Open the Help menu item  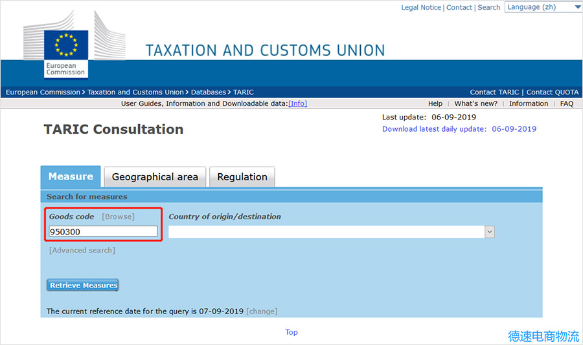[435, 103]
